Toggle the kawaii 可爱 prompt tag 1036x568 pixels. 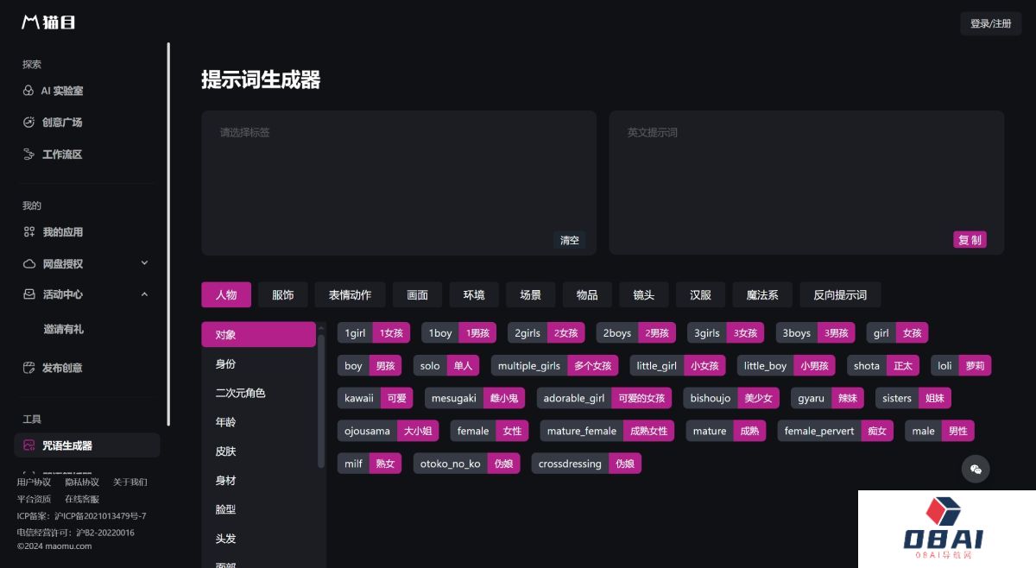tap(375, 398)
